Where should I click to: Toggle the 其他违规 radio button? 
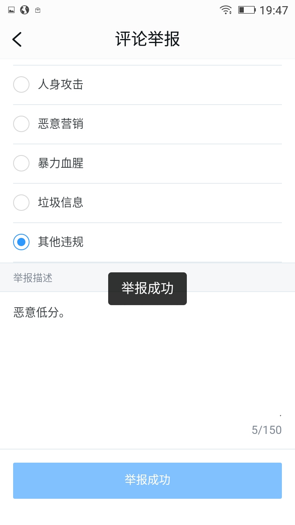21,242
